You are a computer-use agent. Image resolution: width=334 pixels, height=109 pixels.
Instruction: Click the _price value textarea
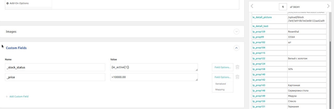154,77
